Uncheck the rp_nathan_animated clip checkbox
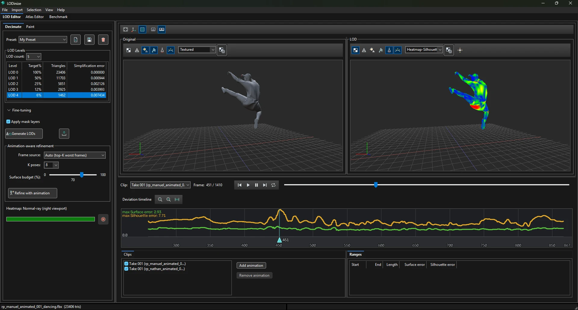Viewport: 578px width, 310px height. pos(126,269)
